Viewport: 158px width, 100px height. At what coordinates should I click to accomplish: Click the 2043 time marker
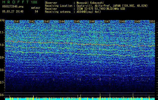46,21
